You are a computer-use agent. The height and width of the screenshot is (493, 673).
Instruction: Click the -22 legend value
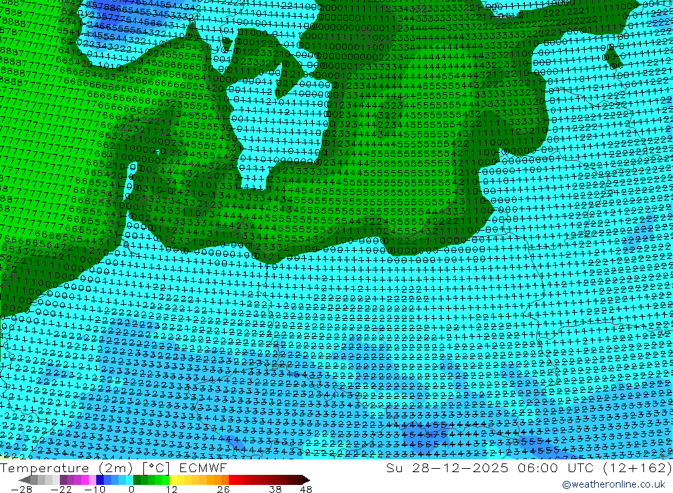(x=61, y=490)
